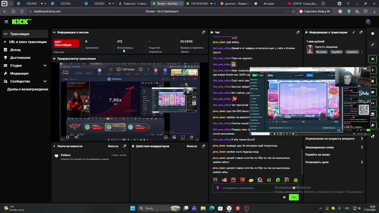Open stream preview settings gear

tap(192, 137)
